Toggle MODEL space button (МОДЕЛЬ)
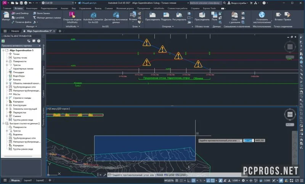Viewport: 305px width, 184px height. pyautogui.click(x=169, y=181)
